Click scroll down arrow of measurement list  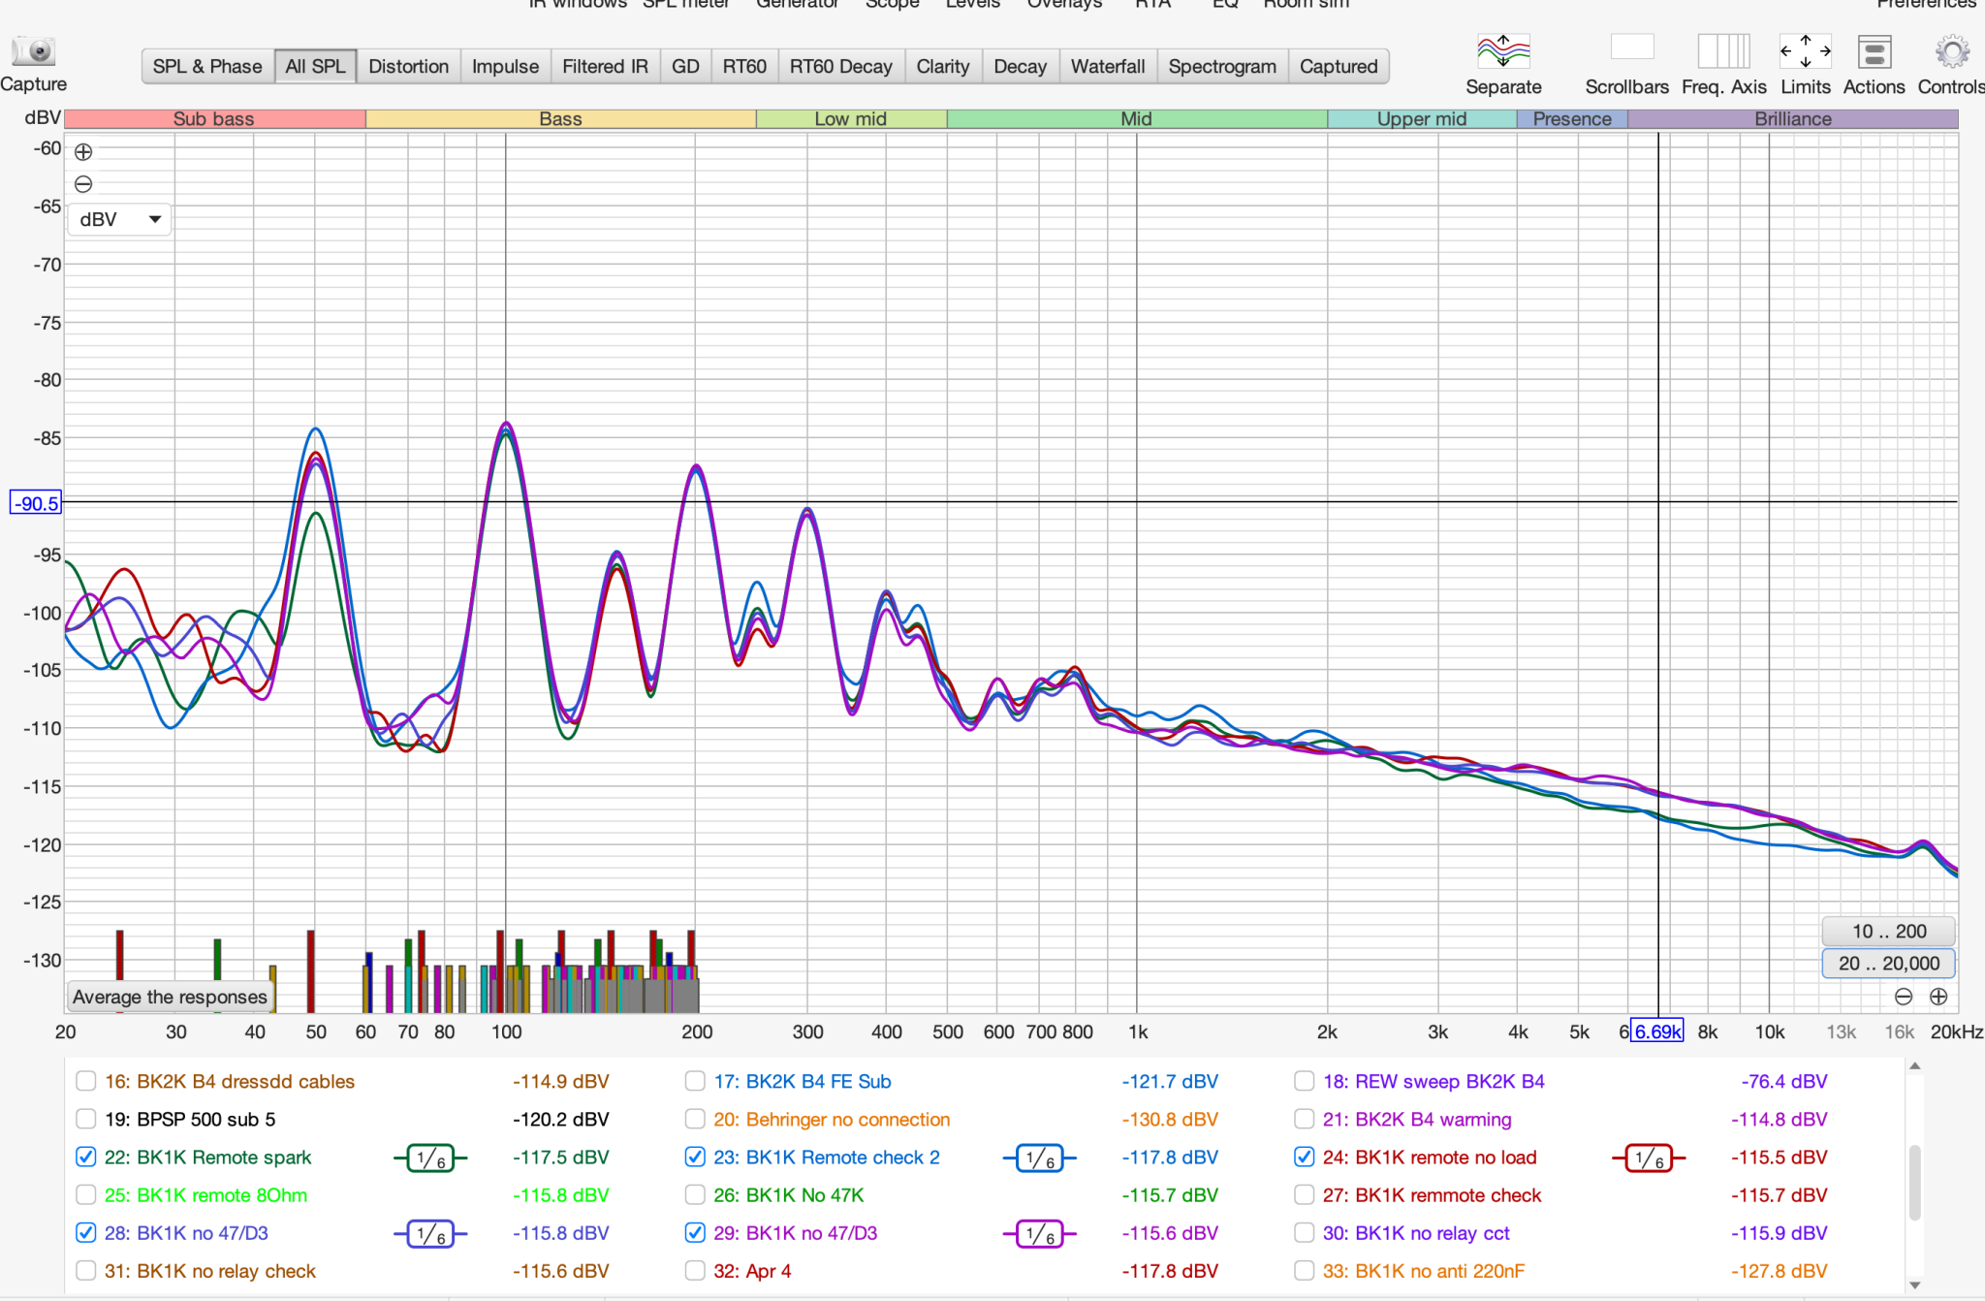[x=1914, y=1285]
